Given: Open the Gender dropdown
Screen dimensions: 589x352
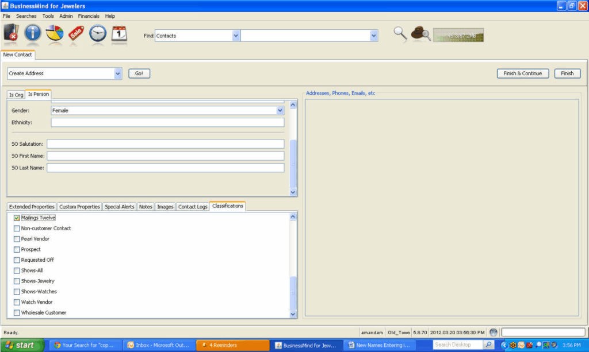Looking at the screenshot, I should point(280,111).
